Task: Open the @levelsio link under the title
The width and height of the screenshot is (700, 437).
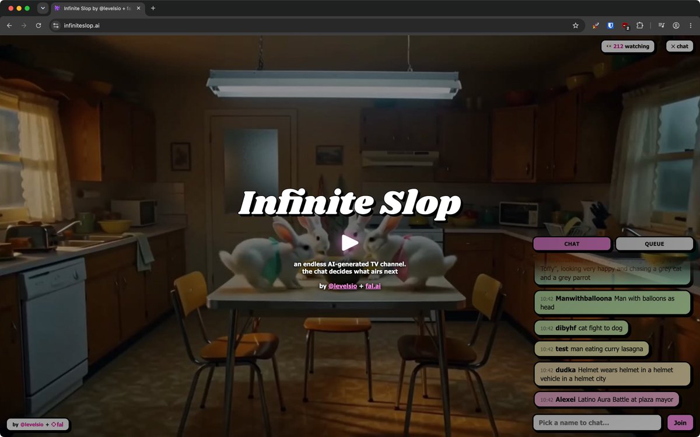Action: pos(342,286)
